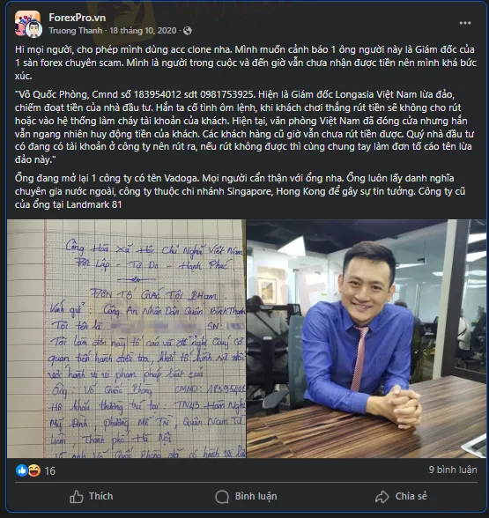Click the share arrow icon
The height and width of the screenshot is (518, 489).
[x=382, y=497]
